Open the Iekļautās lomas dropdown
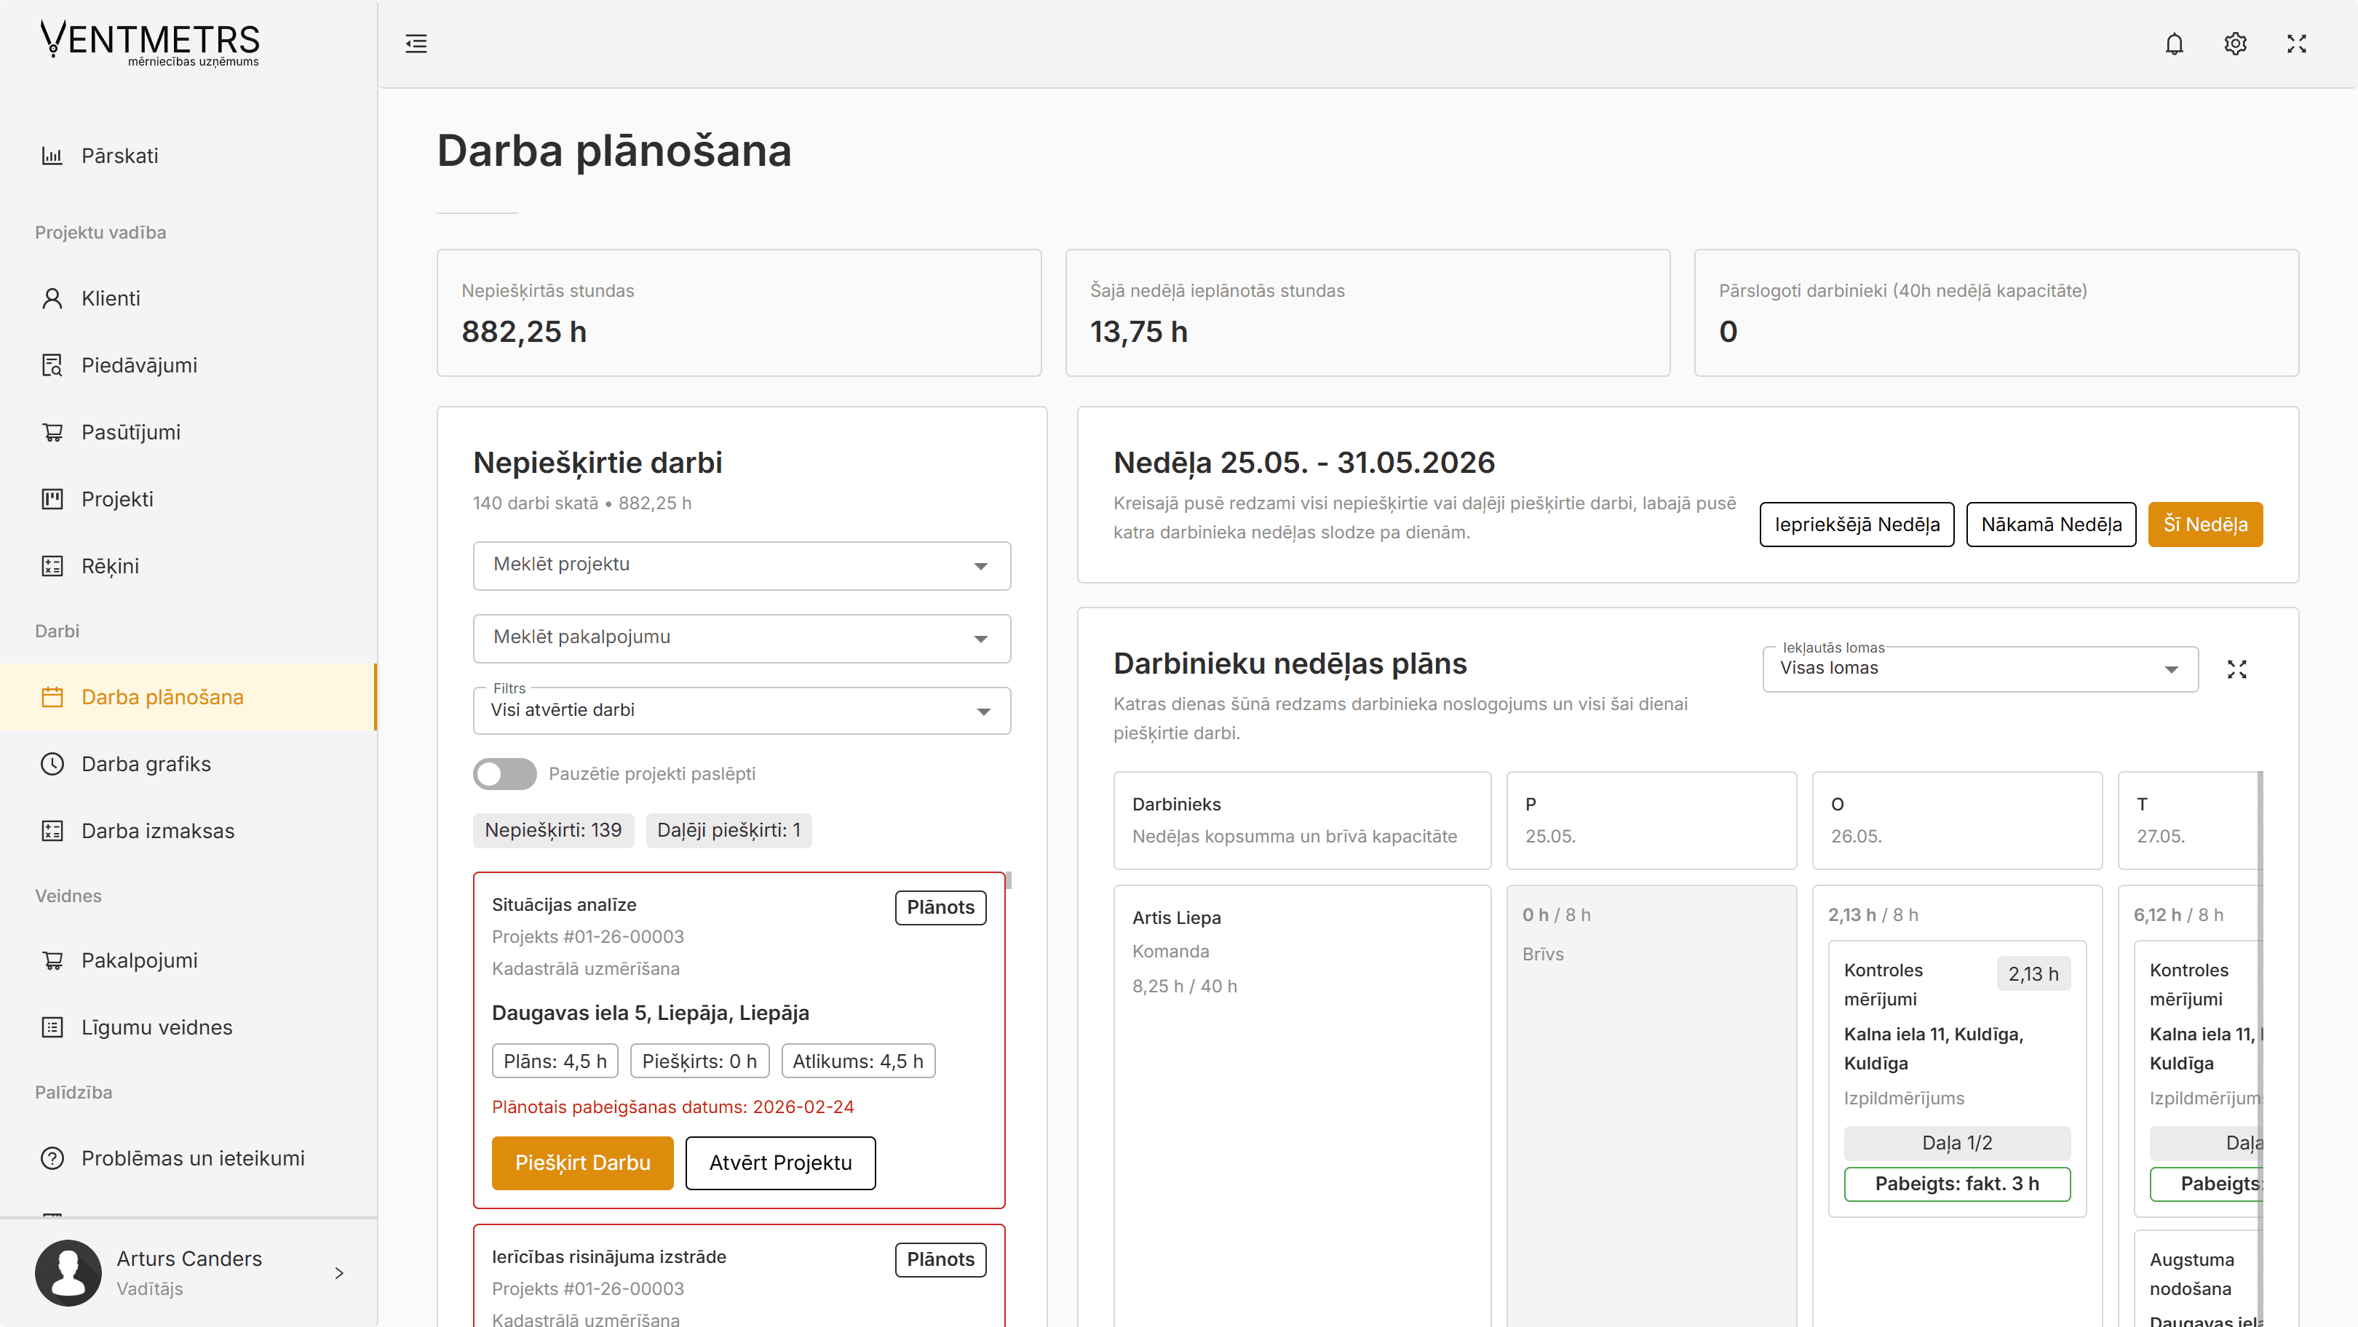The height and width of the screenshot is (1327, 2358). pyautogui.click(x=1980, y=669)
